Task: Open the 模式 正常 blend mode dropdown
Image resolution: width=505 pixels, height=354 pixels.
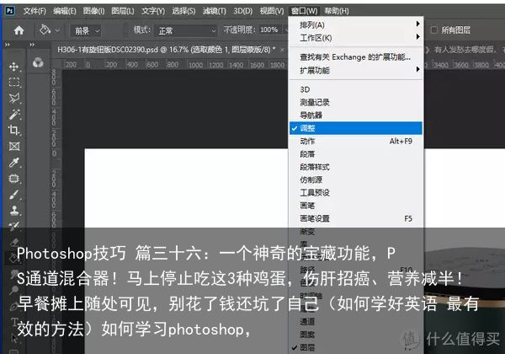Action: (185, 31)
